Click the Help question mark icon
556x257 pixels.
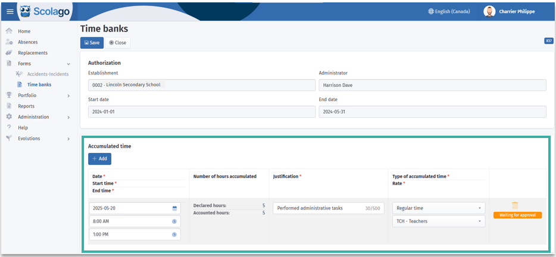pyautogui.click(x=9, y=128)
